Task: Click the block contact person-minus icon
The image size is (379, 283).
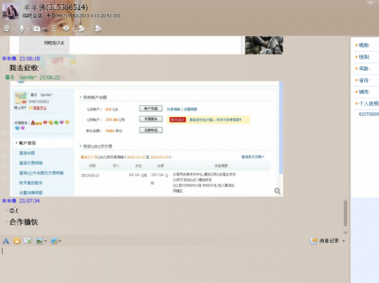Action: point(82,29)
